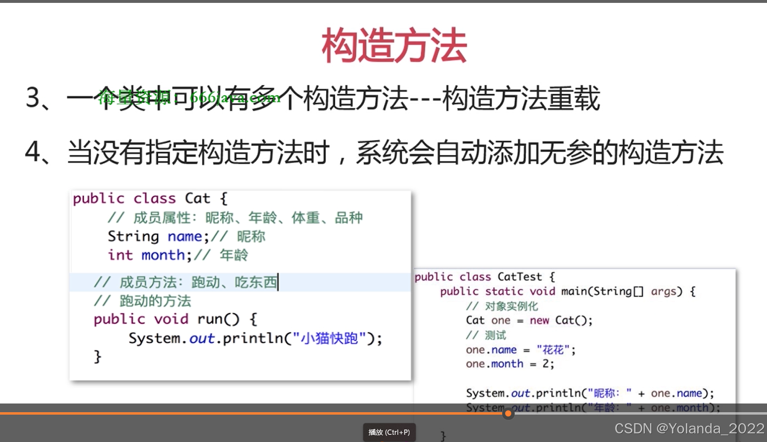Screen dimensions: 767x442
Task: Click the orange playback position handle
Action: 508,413
